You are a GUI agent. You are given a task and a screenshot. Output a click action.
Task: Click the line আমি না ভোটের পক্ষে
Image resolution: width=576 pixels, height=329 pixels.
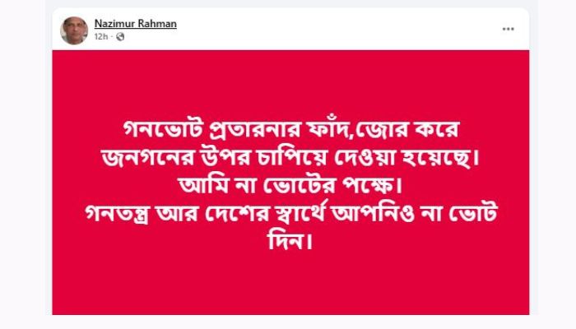pyautogui.click(x=290, y=185)
